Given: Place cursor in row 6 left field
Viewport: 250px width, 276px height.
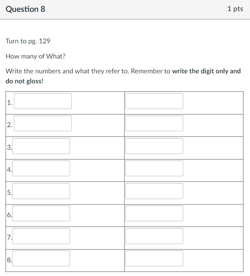Looking at the screenshot, I should [x=42, y=213].
